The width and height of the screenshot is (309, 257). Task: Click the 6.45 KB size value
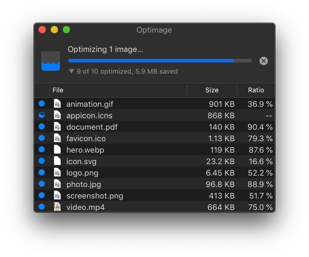point(220,173)
